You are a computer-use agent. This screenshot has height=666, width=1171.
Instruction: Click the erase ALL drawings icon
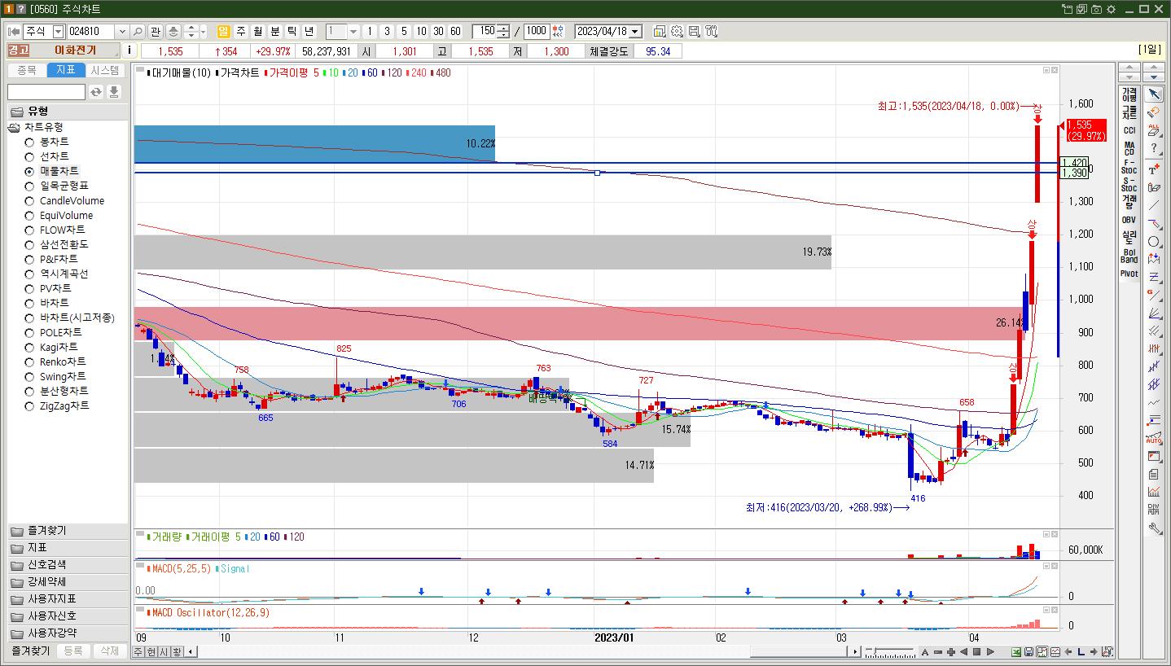click(1154, 130)
